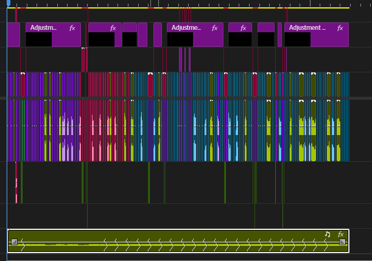
Task: Select the "Adjustm..." adjustment layer clip
Action: click(x=53, y=35)
